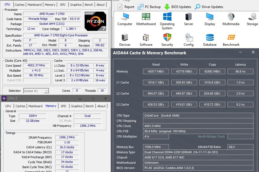Switch to SPD tab in upper CPU-Z window
This screenshot has width=259, height=172.
(x=63, y=5)
